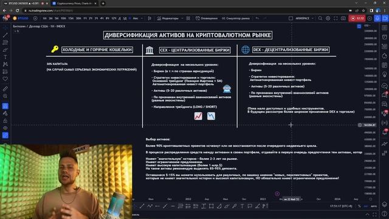Select the zoom in magnifier tool
Screen dimensions: 389x219
pyautogui.click(x=5, y=96)
